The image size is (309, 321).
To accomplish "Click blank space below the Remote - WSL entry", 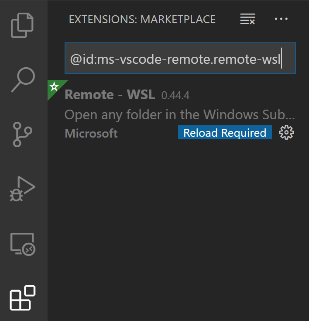I will click(x=178, y=218).
